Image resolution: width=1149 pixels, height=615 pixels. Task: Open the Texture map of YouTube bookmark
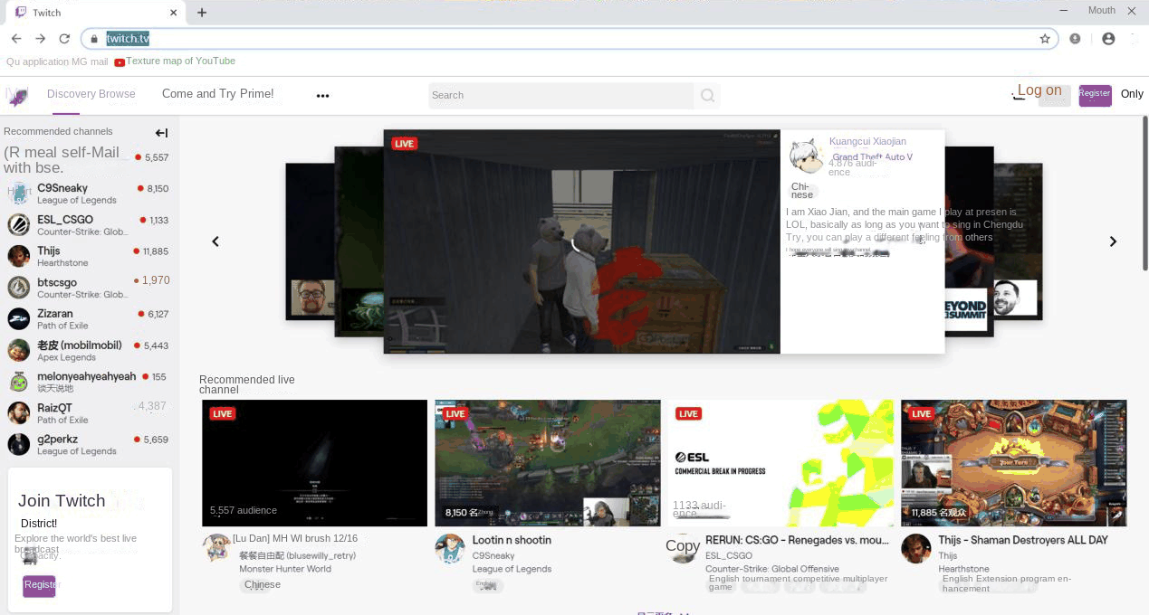tap(175, 61)
